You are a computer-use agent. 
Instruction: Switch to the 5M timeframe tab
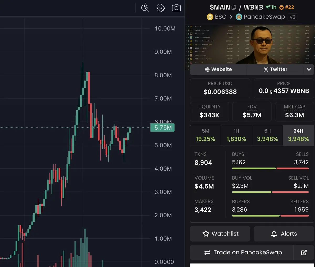coord(206,135)
